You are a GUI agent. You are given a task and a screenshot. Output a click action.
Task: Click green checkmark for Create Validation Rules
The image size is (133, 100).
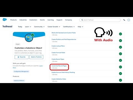(x=121, y=80)
